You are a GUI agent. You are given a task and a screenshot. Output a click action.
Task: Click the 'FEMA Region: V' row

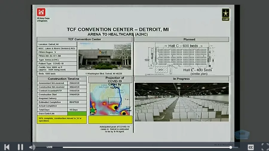[57, 52]
